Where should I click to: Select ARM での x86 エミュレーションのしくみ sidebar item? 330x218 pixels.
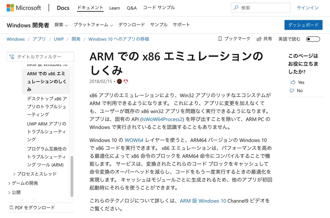(x=46, y=81)
